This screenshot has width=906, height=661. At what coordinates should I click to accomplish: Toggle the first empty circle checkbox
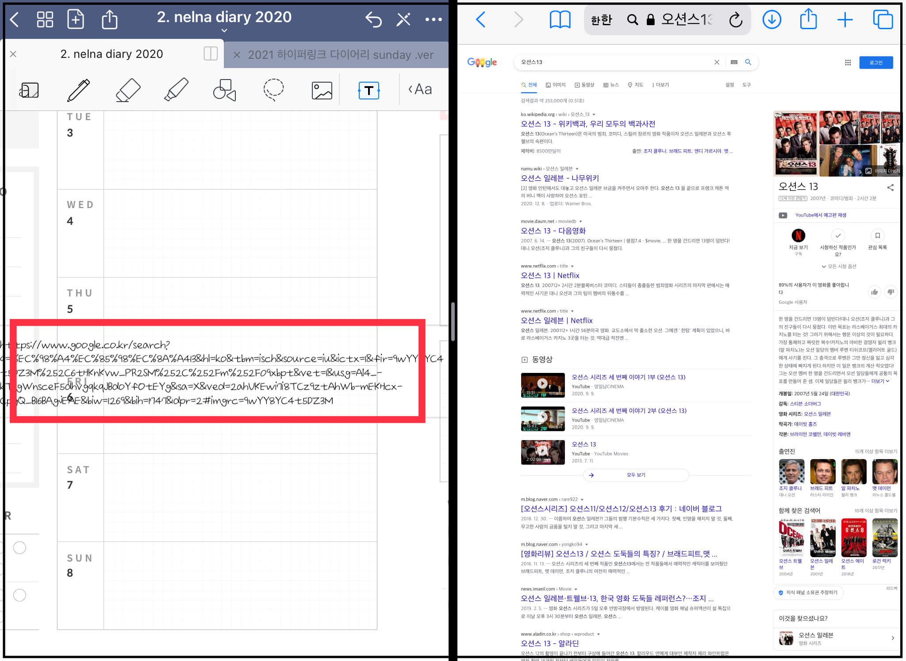19,548
